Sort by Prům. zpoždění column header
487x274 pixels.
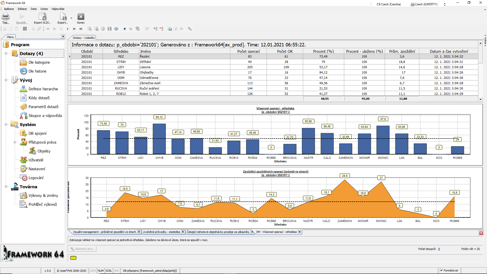pos(402,52)
